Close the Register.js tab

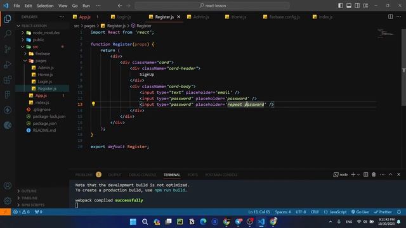[x=179, y=17]
